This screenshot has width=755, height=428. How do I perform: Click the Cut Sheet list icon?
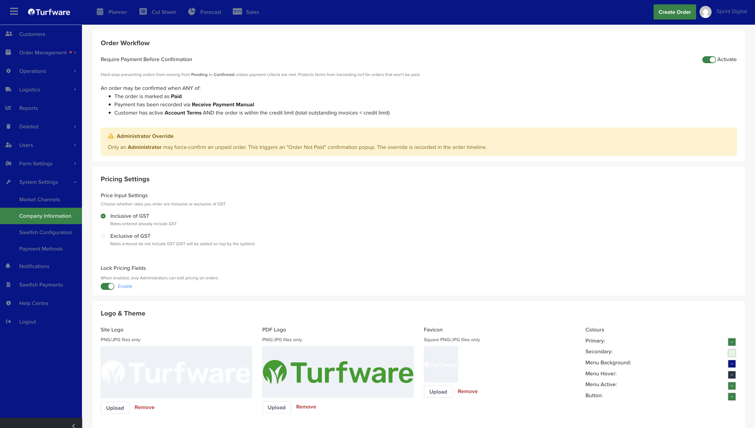pyautogui.click(x=143, y=12)
